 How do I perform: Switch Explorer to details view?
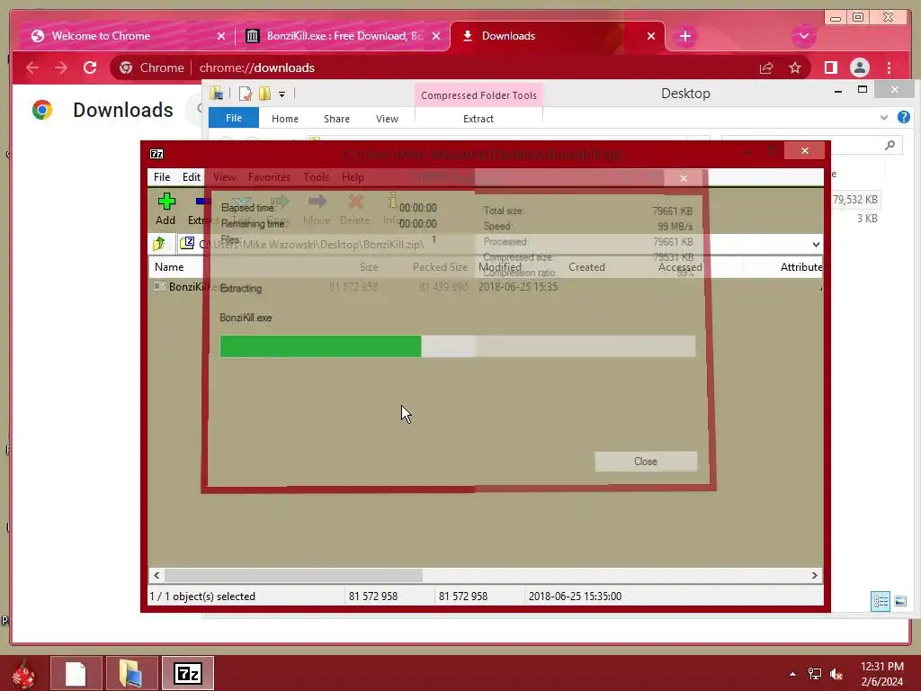881,601
